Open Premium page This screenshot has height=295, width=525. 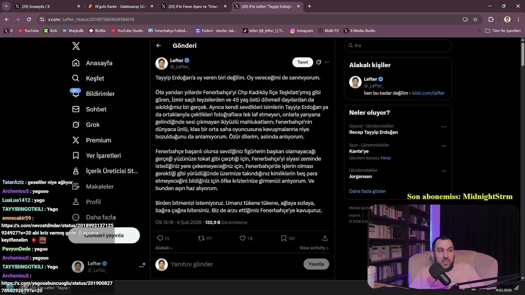(x=92, y=140)
